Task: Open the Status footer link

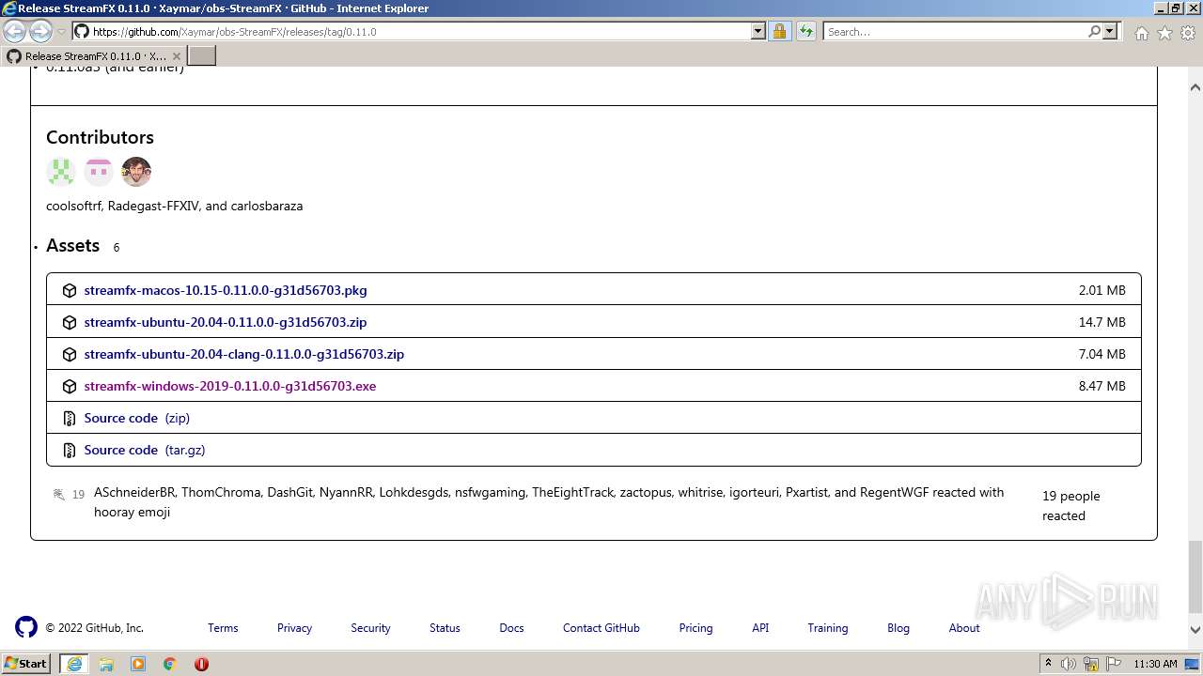Action: click(x=445, y=628)
